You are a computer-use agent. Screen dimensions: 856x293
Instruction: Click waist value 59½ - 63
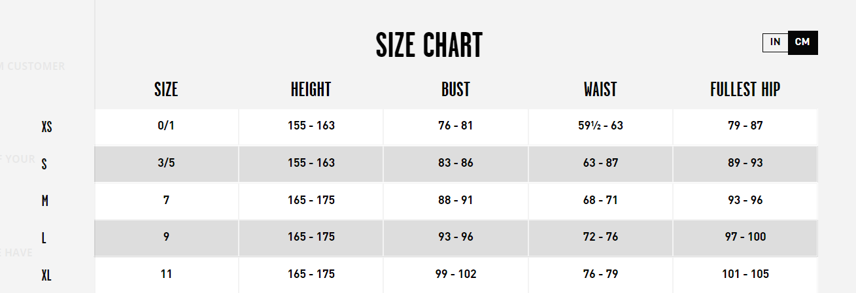coord(600,126)
